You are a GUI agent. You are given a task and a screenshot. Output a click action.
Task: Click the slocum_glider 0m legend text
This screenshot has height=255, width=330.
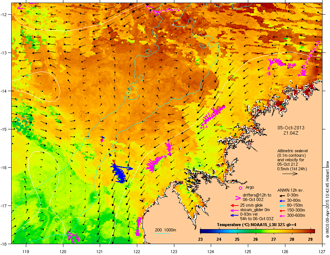point(255,210)
